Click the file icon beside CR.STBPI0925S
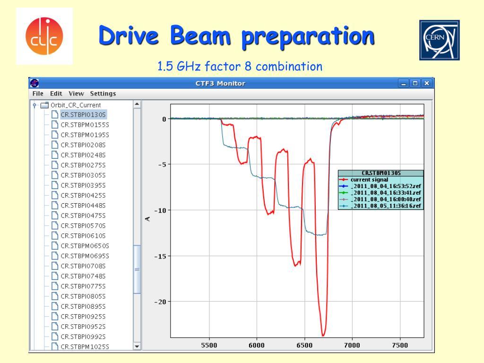The width and height of the screenshot is (484, 363). tap(55, 316)
